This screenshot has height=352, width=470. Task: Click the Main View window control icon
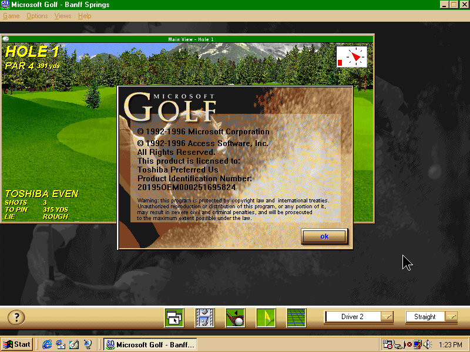pos(6,39)
